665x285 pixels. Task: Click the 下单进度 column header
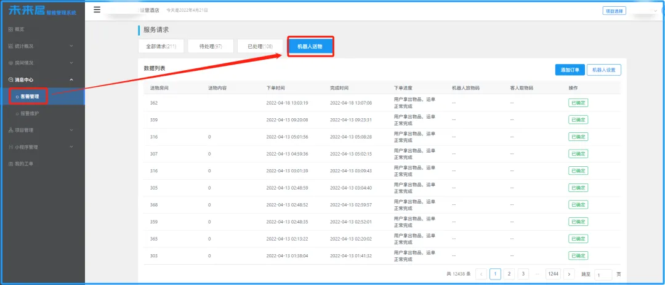[x=403, y=88]
